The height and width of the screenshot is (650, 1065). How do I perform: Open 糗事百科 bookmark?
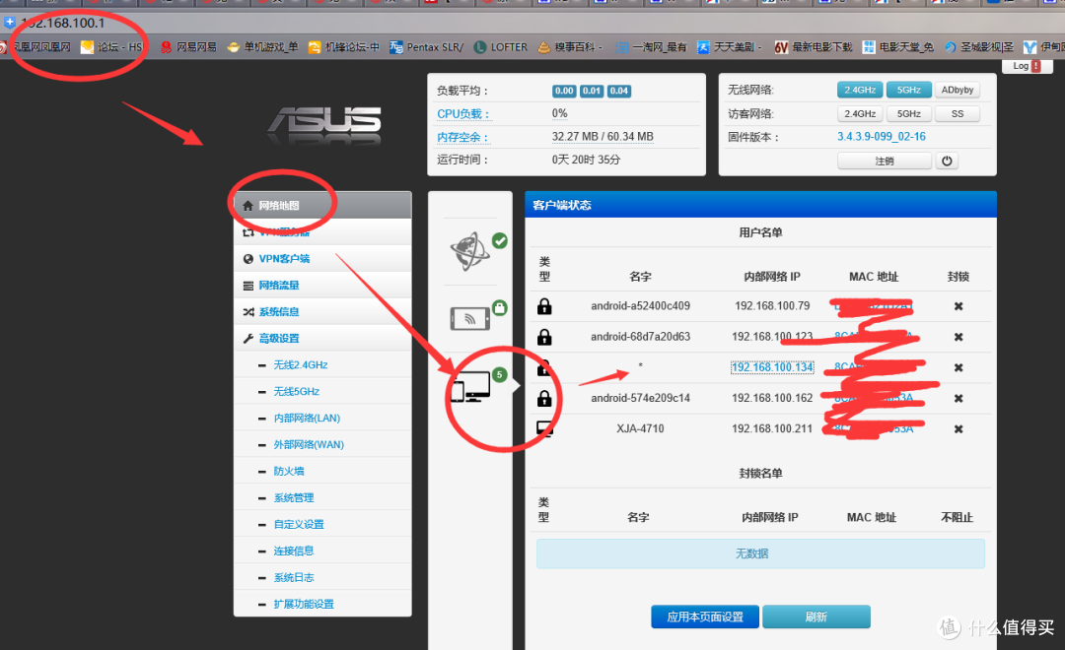570,47
